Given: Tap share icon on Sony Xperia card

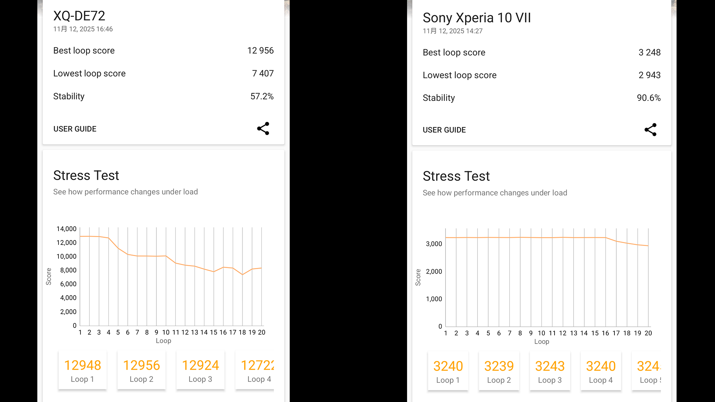Looking at the screenshot, I should coord(650,130).
